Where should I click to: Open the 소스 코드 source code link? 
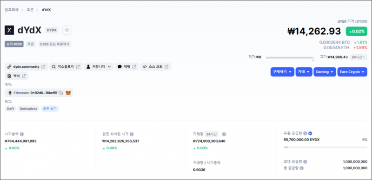[156, 67]
